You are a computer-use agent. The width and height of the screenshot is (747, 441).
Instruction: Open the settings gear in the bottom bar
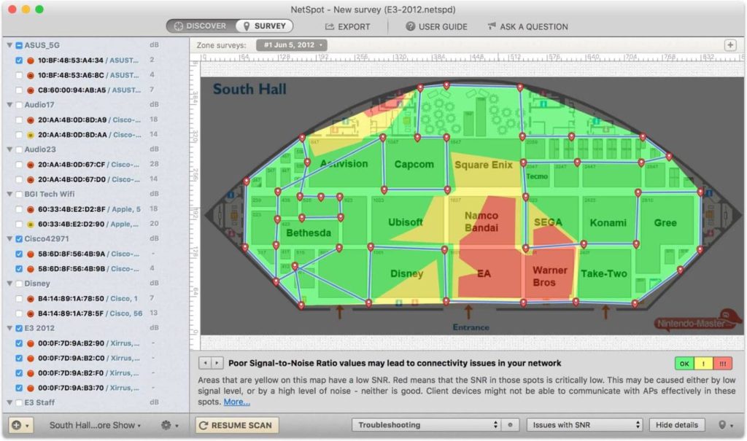tap(166, 425)
